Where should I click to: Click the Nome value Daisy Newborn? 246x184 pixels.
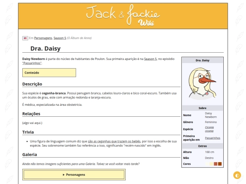(211, 115)
